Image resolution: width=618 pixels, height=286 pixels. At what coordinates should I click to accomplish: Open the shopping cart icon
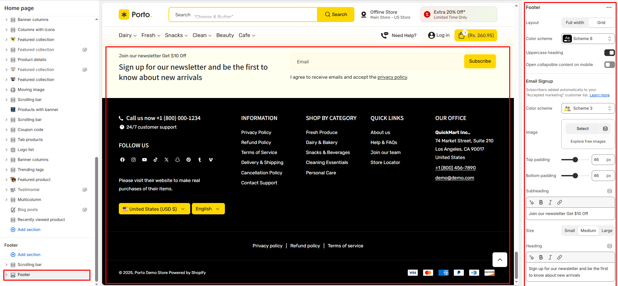pyautogui.click(x=461, y=35)
